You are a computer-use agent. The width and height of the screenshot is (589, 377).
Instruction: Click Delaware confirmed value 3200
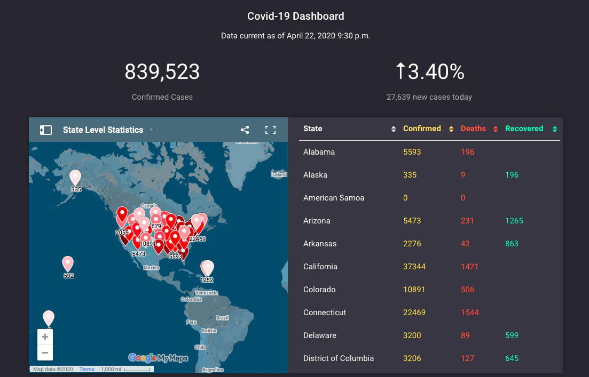pos(412,335)
